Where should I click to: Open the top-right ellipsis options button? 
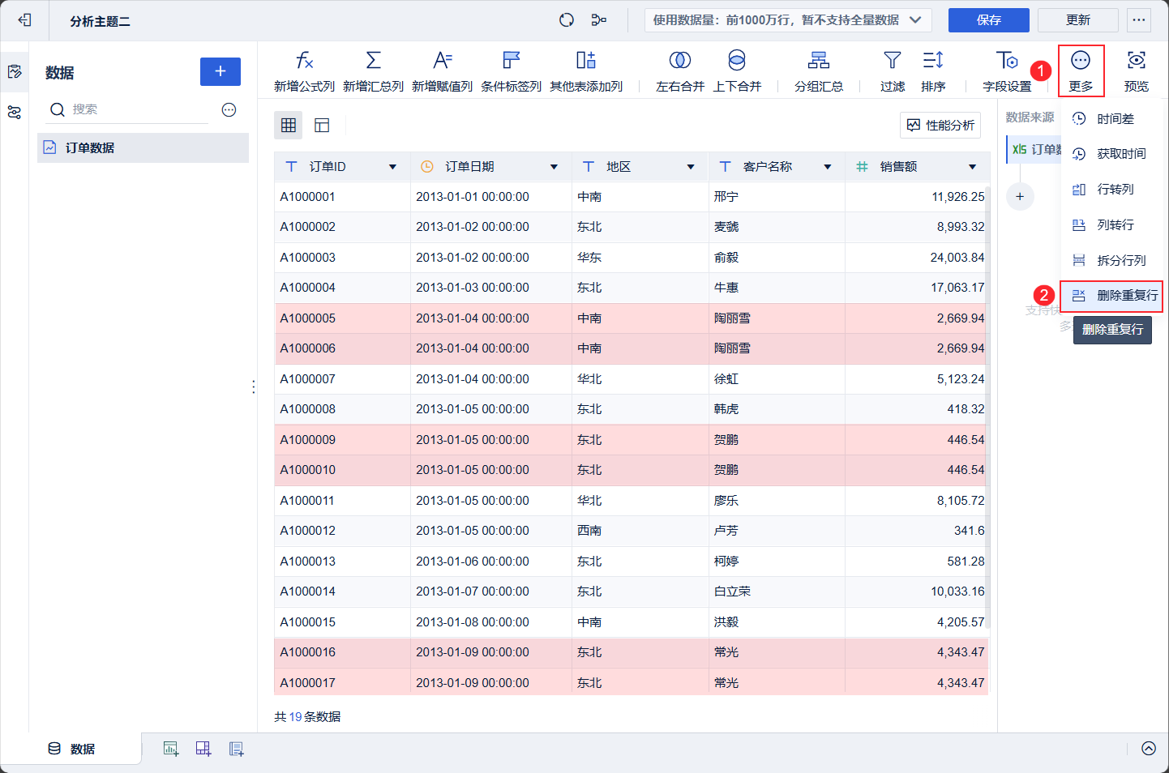[x=1139, y=20]
